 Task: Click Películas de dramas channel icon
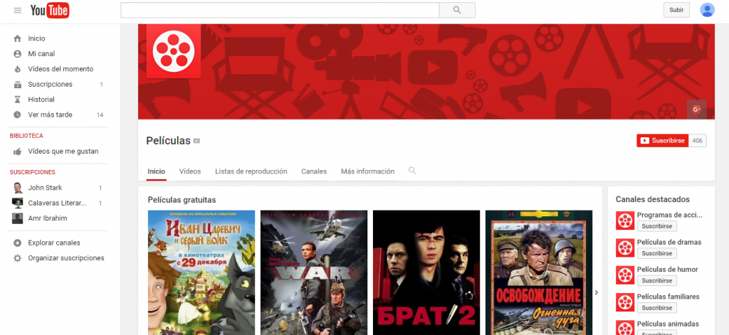(x=625, y=248)
